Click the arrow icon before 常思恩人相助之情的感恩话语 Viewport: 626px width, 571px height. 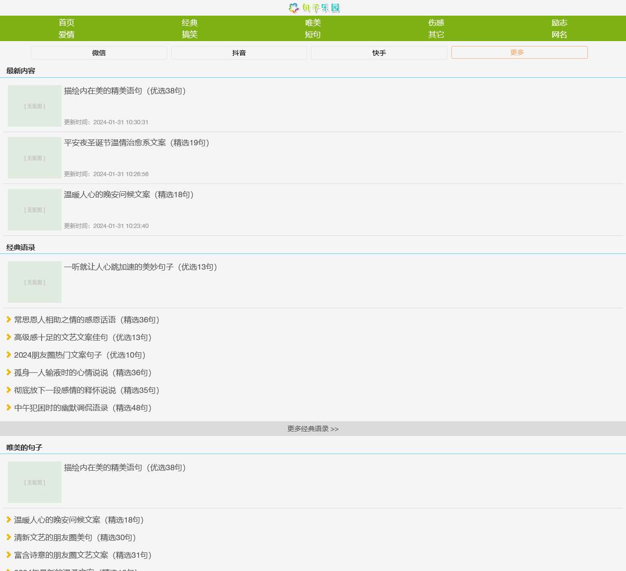pyautogui.click(x=9, y=320)
